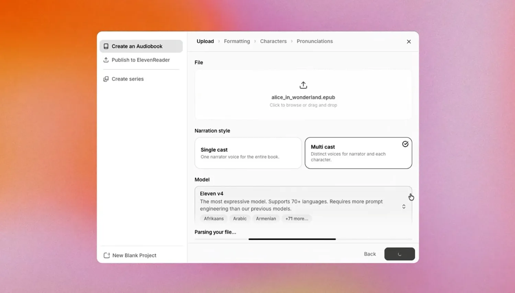Click New Blank Project
Image resolution: width=515 pixels, height=293 pixels.
click(x=130, y=255)
